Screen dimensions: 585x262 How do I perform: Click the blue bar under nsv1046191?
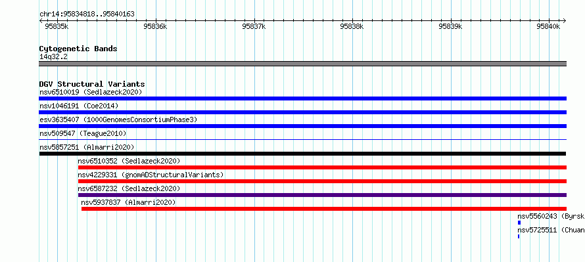point(302,112)
